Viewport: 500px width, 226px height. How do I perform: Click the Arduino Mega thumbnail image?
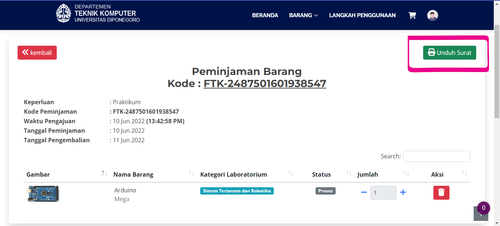click(x=43, y=194)
